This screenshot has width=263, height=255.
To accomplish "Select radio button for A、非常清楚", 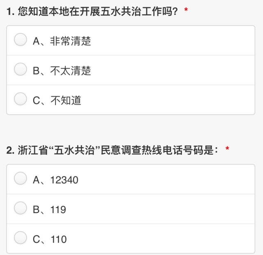I will [21, 39].
